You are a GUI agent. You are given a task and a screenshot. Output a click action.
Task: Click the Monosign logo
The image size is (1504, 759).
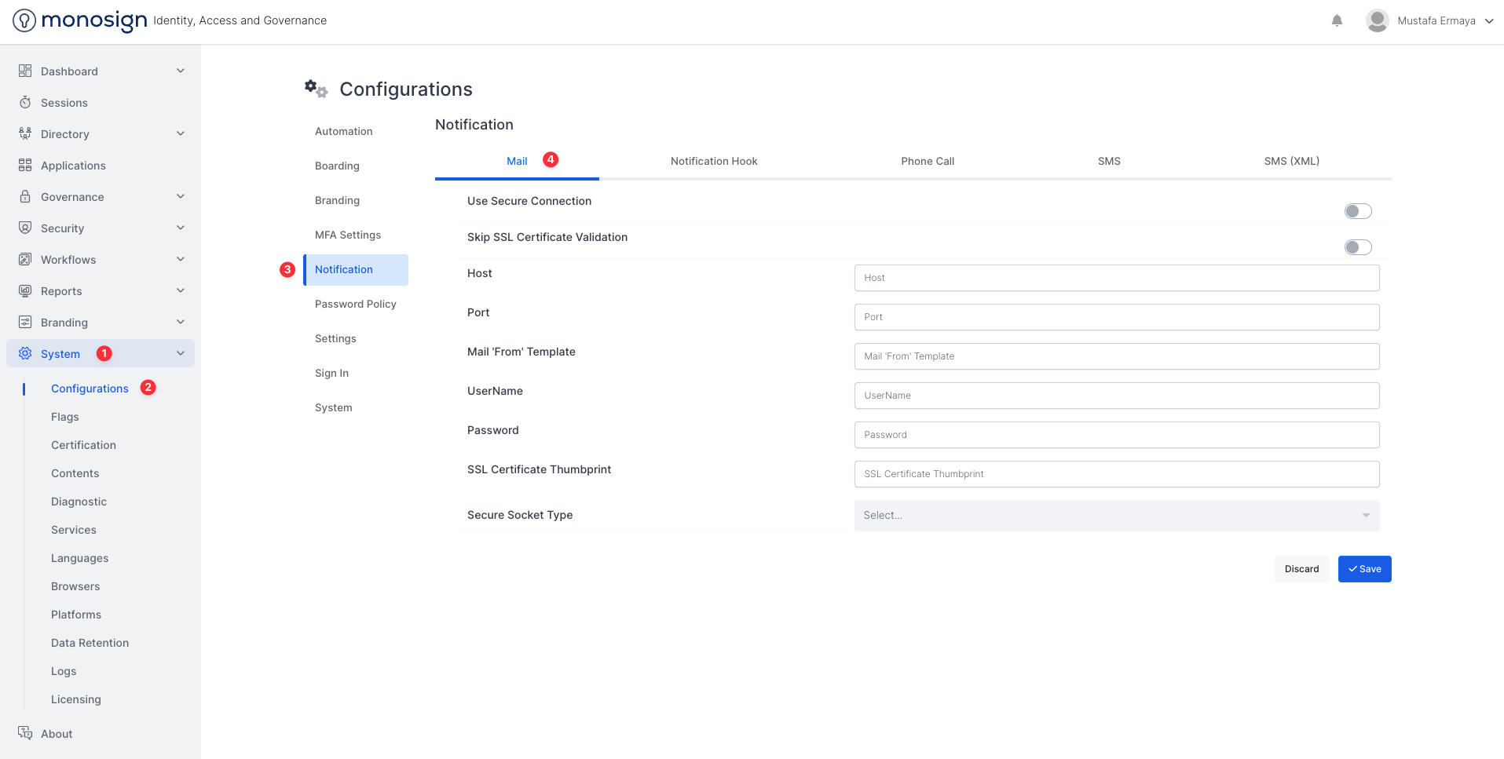80,20
